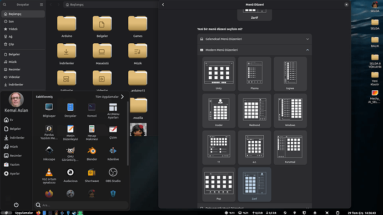Image resolution: width=383 pixels, height=215 pixels.
Task: Click the date and time on the panel
Action: (x=362, y=213)
